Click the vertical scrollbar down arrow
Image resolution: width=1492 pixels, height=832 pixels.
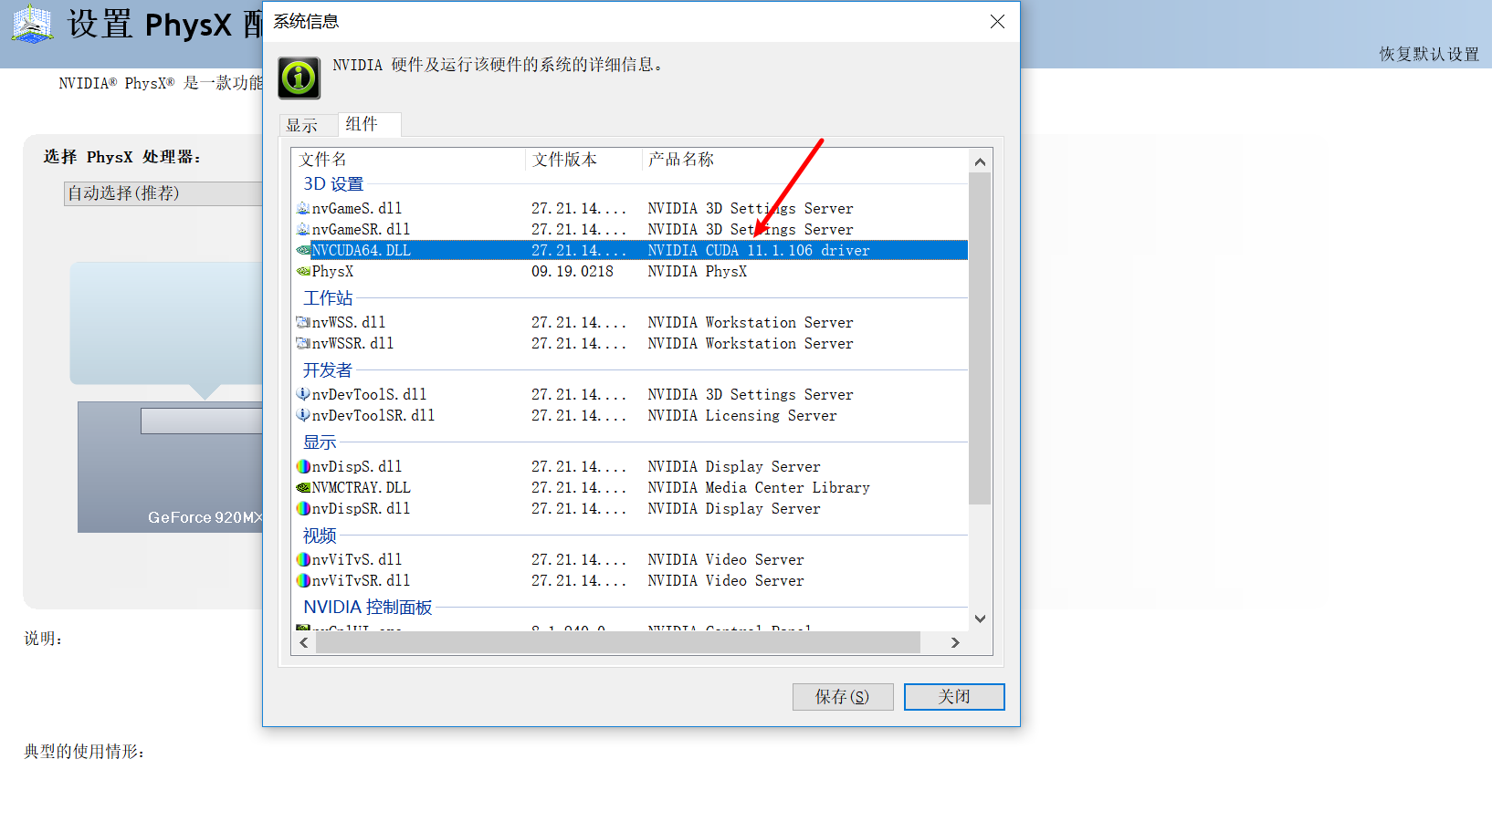click(980, 619)
